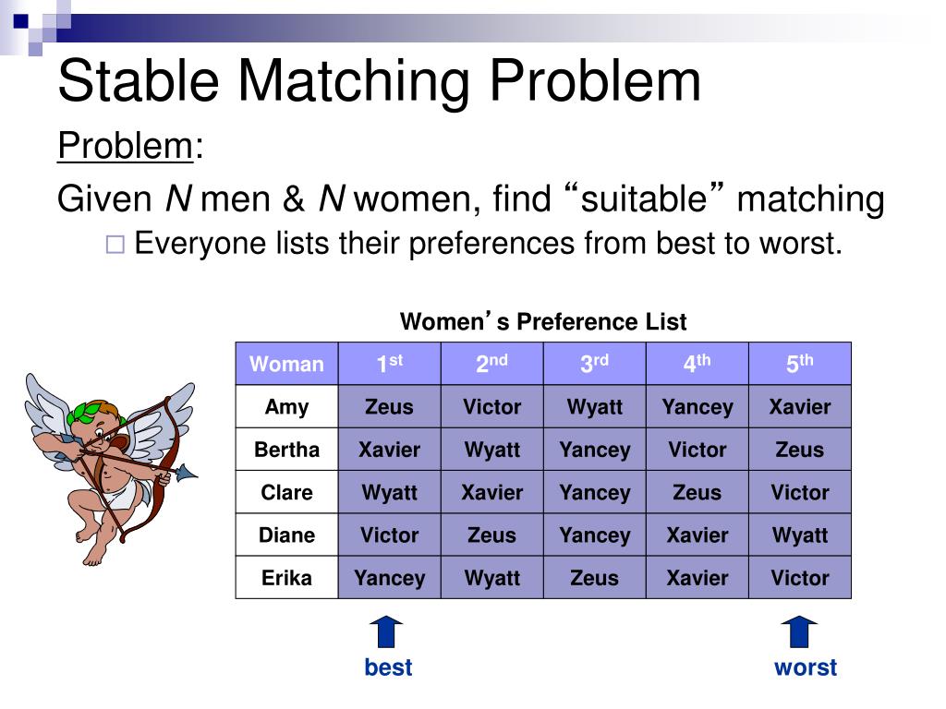Click the decorative squares in top-left corner

(33, 20)
